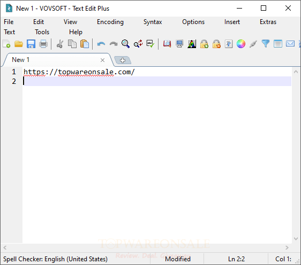
Task: Minimize the Text Edit Plus window
Action: (239, 8)
